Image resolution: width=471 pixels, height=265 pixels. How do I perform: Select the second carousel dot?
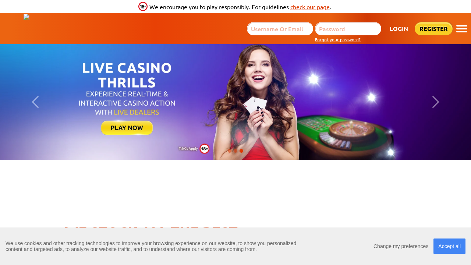(x=235, y=151)
